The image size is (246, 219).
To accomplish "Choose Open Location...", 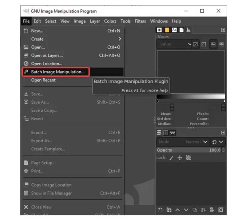I will click(72, 64).
